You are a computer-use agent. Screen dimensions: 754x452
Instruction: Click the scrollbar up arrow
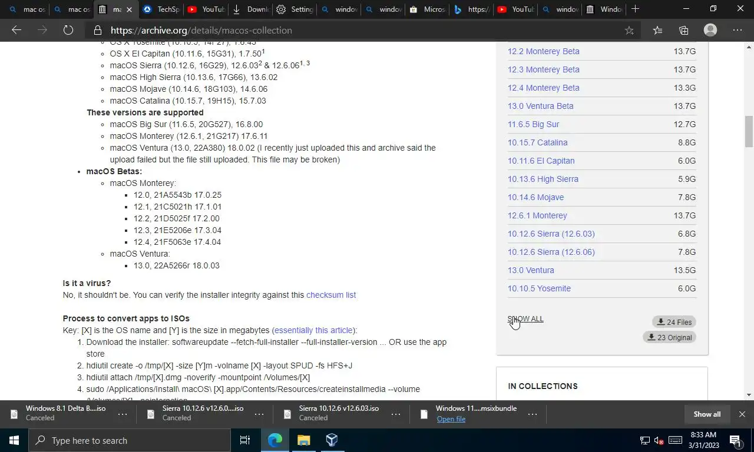click(x=749, y=46)
